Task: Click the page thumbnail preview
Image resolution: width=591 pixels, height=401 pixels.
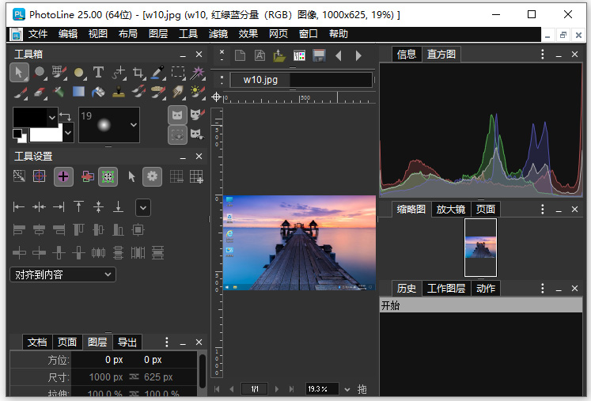Action: pos(480,248)
